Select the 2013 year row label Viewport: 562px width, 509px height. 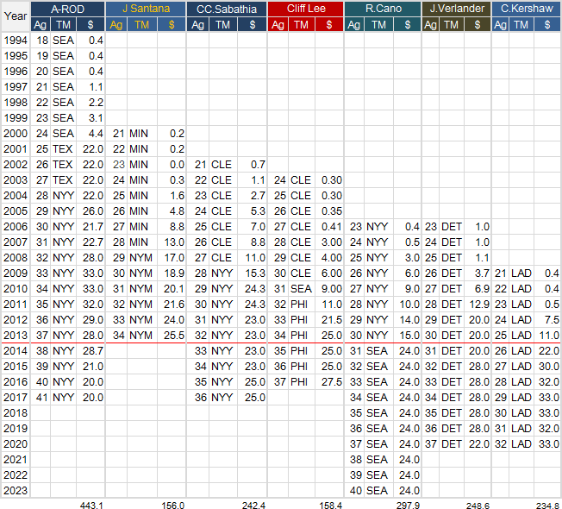click(x=16, y=335)
